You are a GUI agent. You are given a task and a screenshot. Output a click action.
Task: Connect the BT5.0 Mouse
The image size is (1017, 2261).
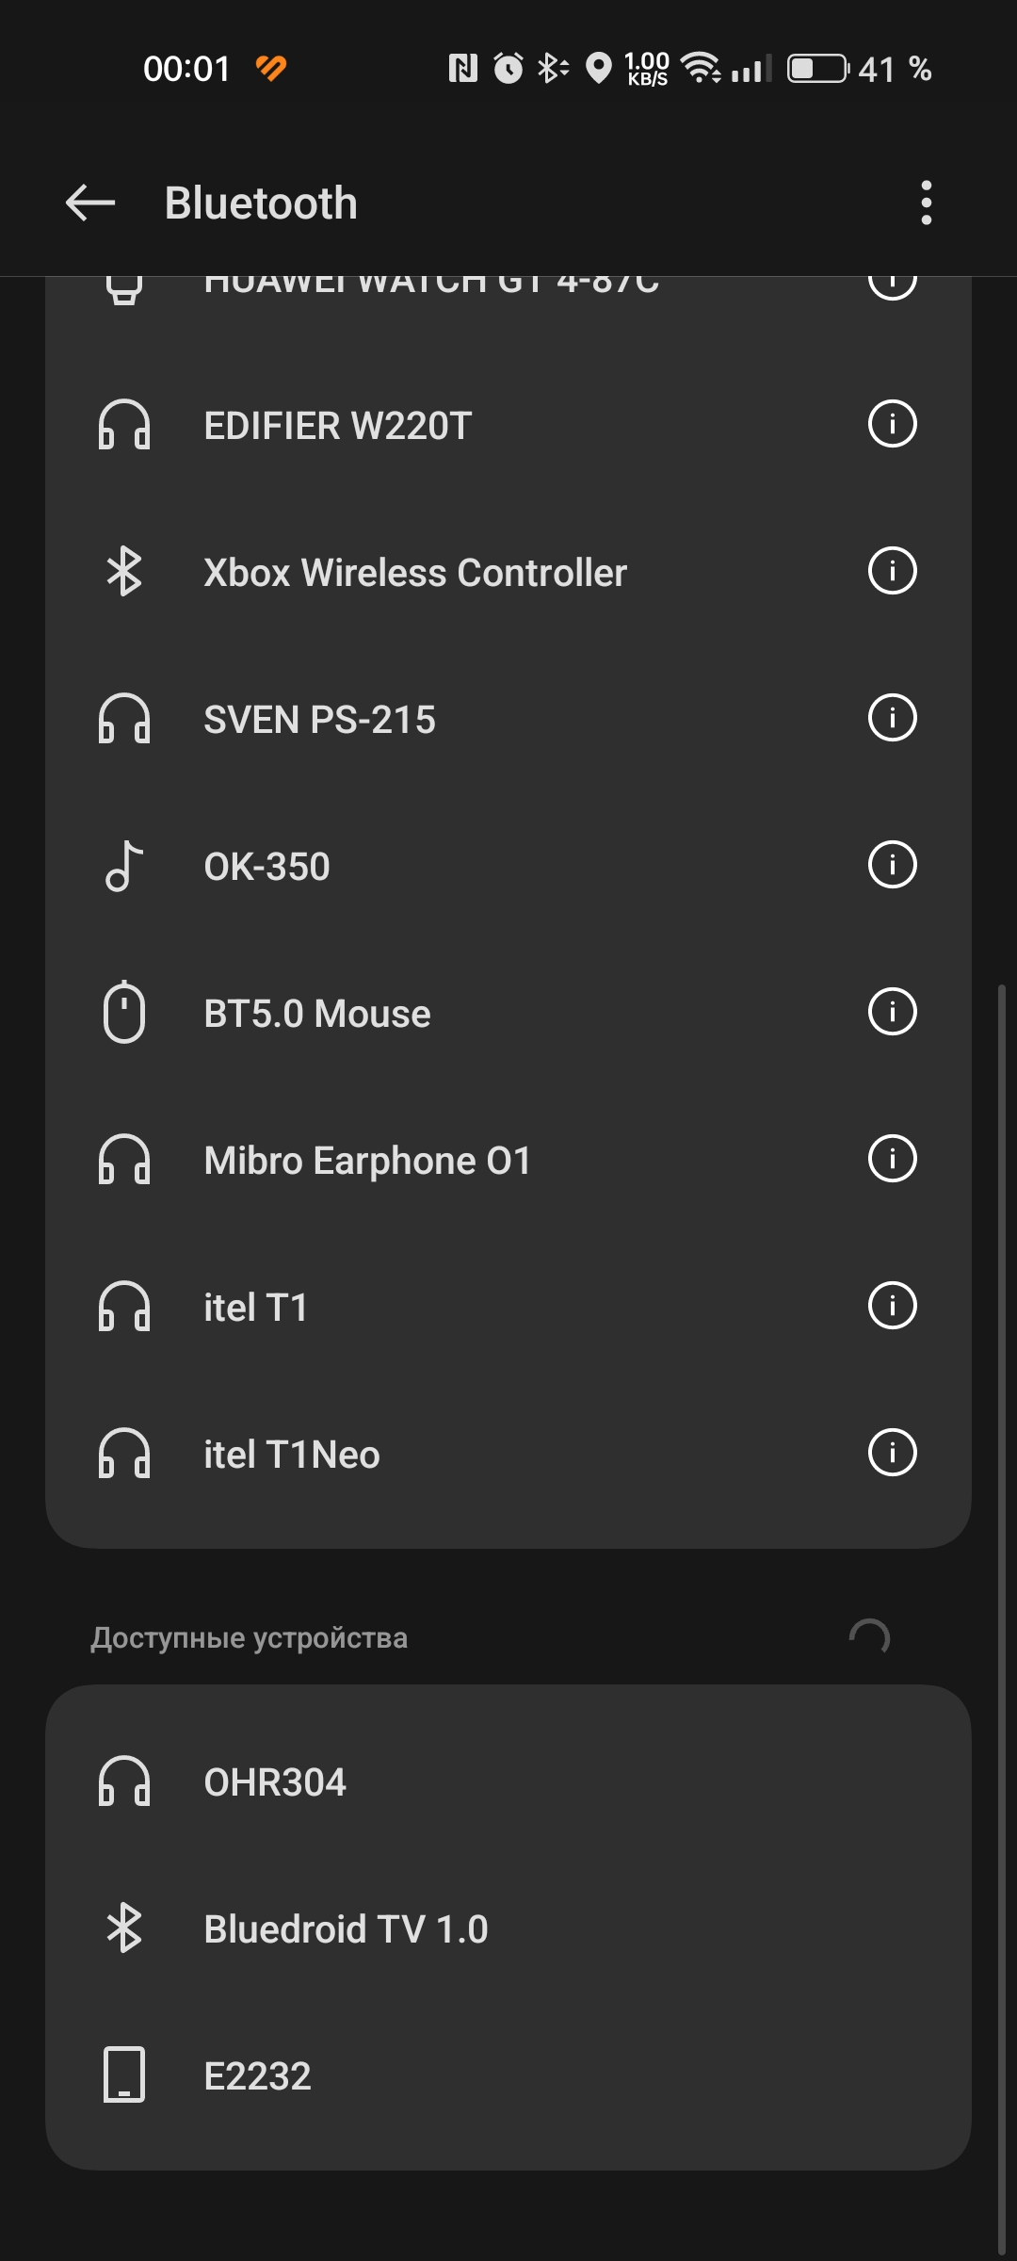point(452,1013)
